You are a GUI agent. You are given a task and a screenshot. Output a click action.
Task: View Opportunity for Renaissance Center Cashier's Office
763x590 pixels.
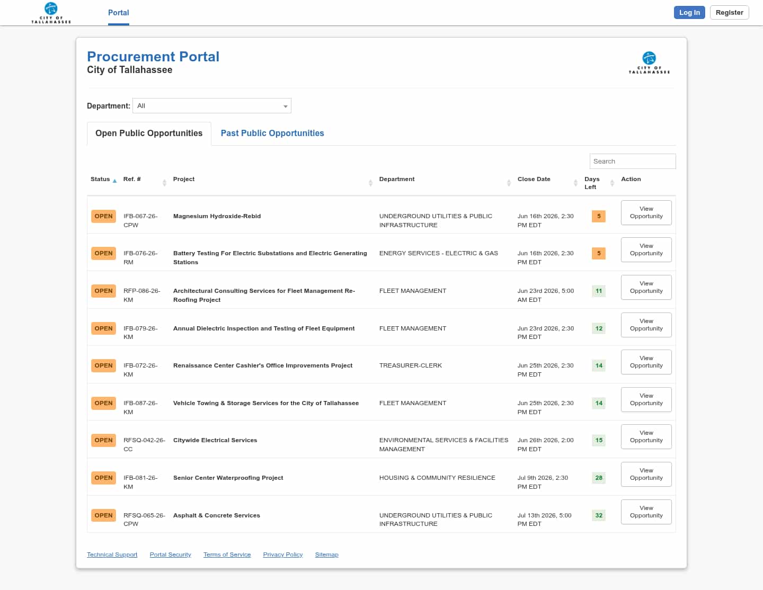point(646,362)
